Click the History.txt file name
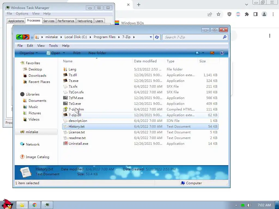The image size is (279, 209). [77, 126]
